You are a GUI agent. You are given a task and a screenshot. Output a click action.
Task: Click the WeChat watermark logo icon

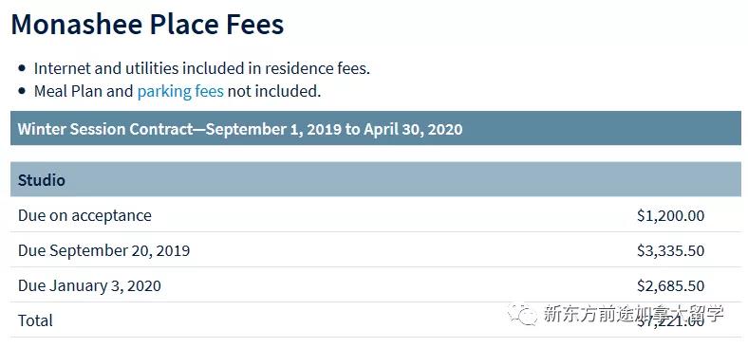tap(523, 314)
